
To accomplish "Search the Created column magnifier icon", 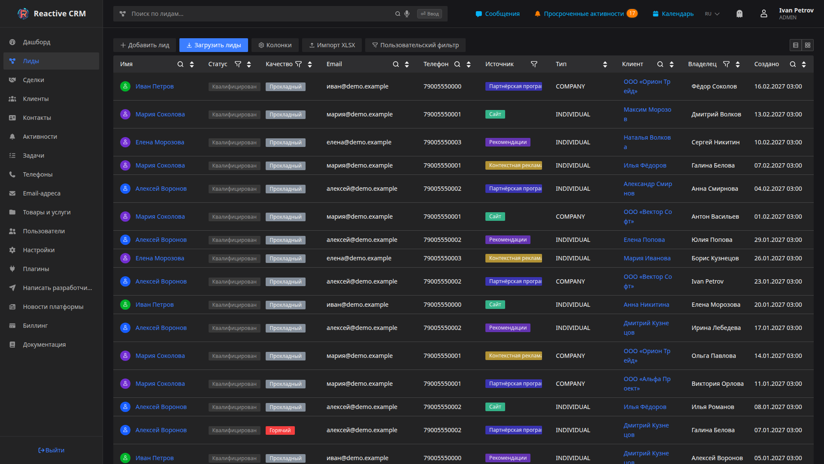I will 793,64.
